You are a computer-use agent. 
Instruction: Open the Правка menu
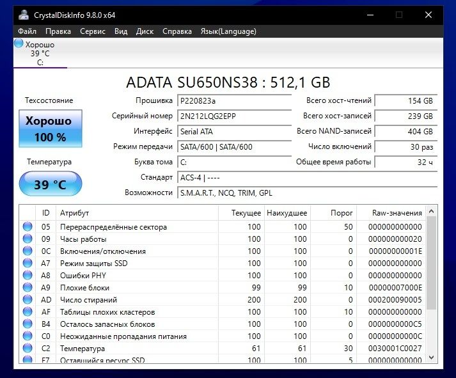(x=58, y=31)
